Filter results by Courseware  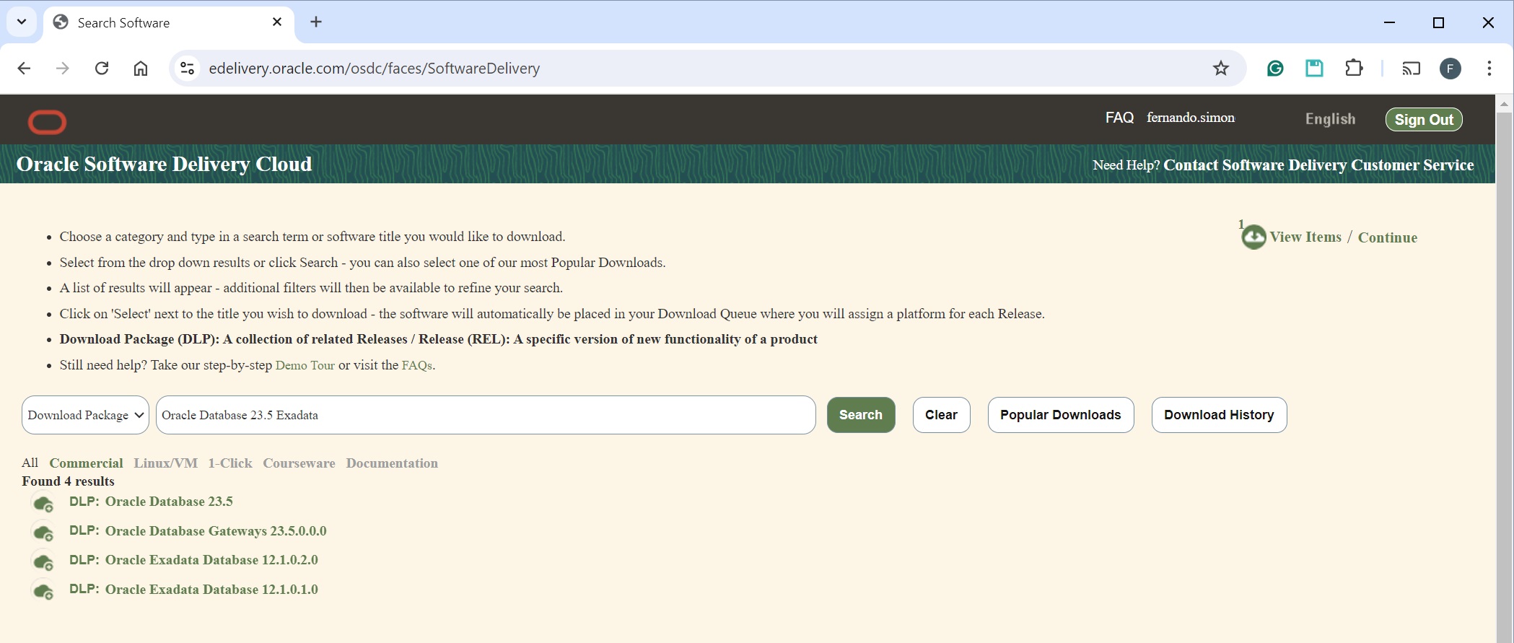(299, 463)
